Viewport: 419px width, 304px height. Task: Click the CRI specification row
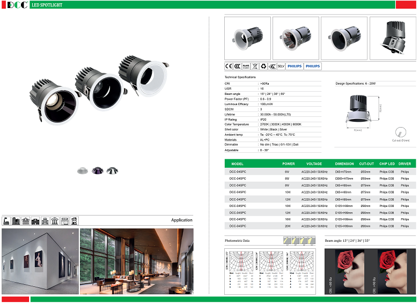[x=273, y=84]
